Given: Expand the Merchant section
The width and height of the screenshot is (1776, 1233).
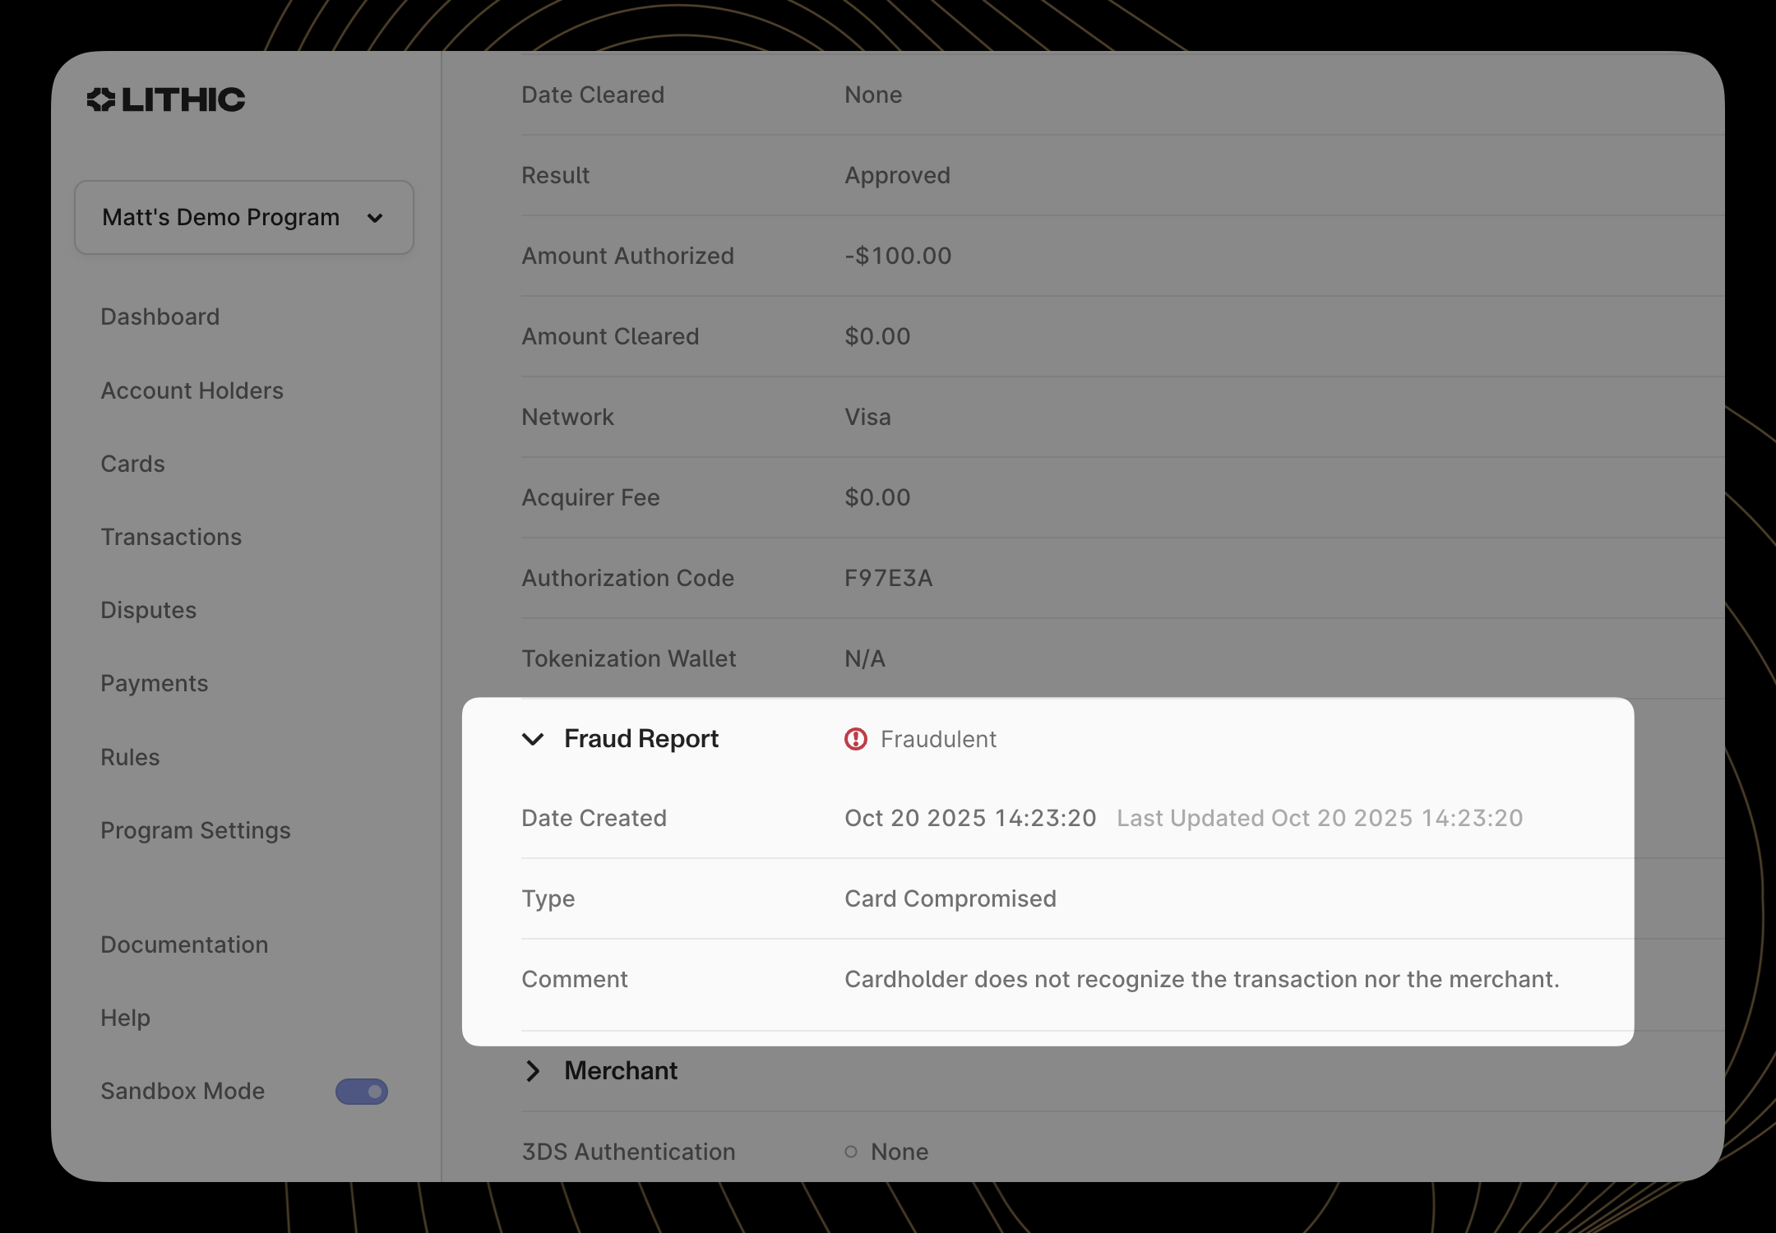Looking at the screenshot, I should (x=533, y=1070).
